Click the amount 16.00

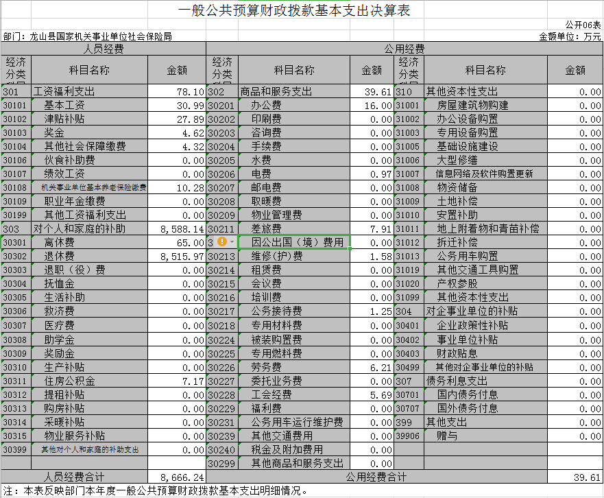tap(372, 105)
